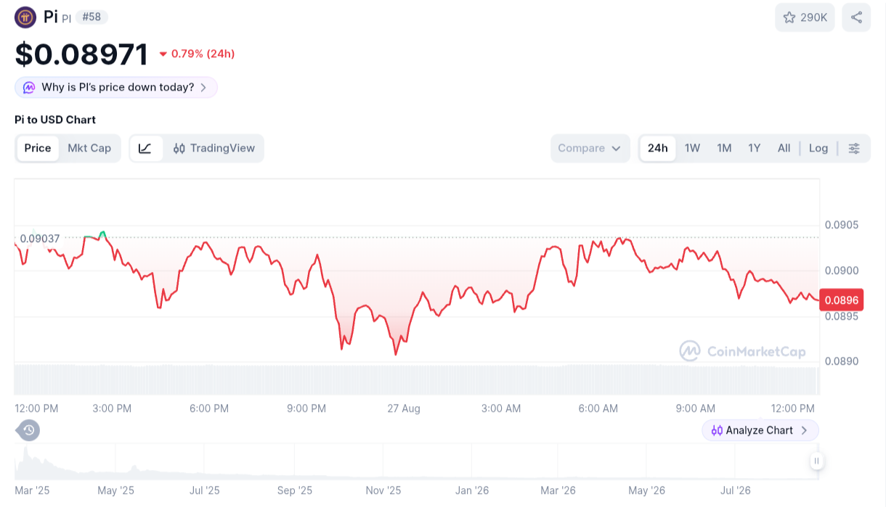Click the history clock icon below chart
This screenshot has height=507, width=886.
(x=28, y=430)
